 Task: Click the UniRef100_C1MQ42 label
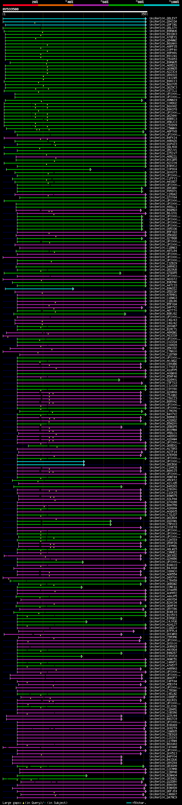163,194
